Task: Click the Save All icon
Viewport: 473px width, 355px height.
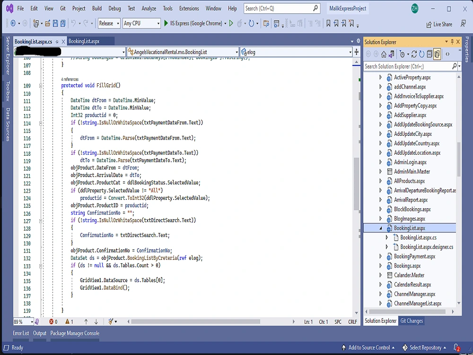Action: pyautogui.click(x=63, y=23)
